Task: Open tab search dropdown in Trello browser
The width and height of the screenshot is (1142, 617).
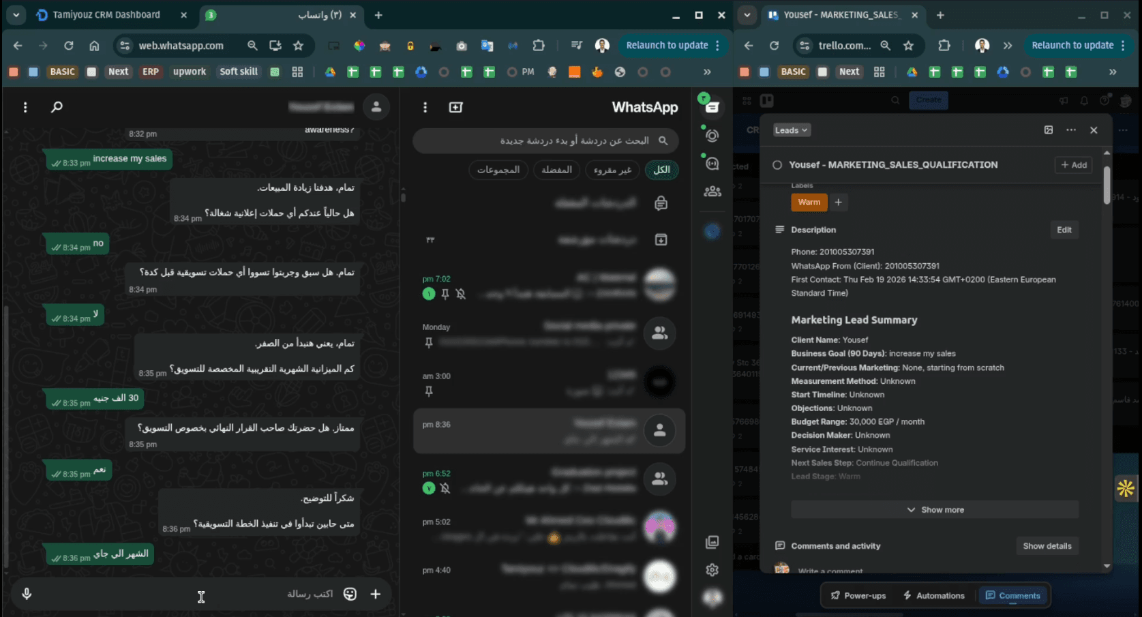Action: coord(747,15)
